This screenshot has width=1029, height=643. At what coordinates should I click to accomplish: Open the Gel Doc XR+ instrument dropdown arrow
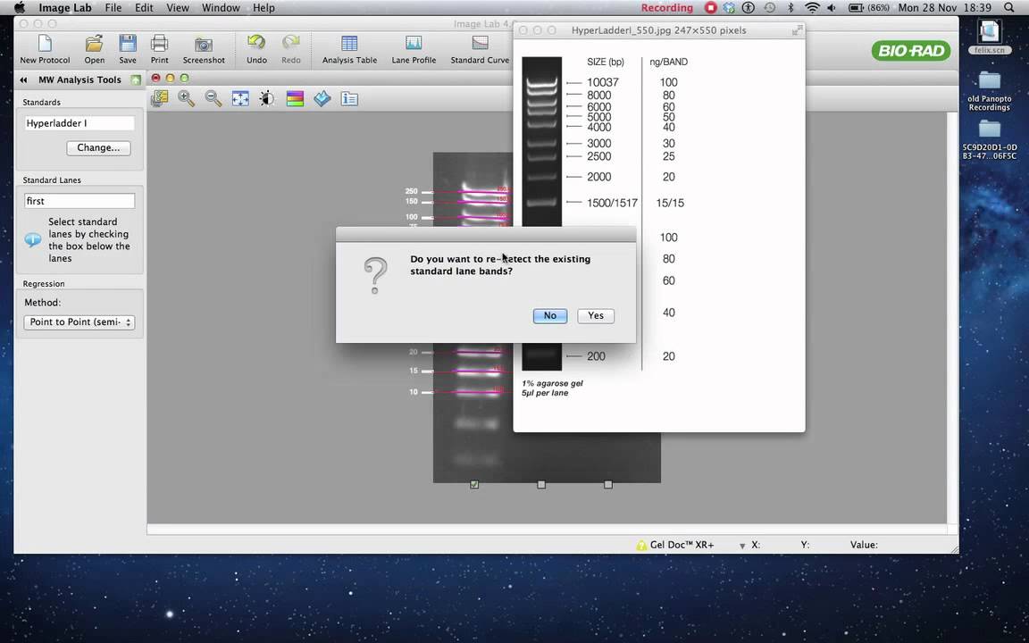(x=742, y=546)
